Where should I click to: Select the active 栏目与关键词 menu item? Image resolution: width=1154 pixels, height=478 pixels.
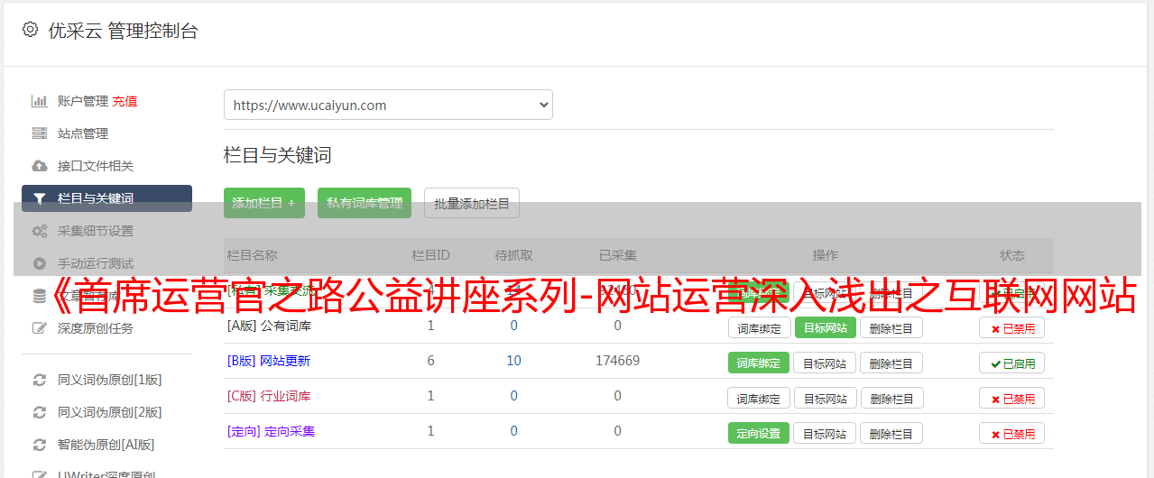[x=106, y=198]
